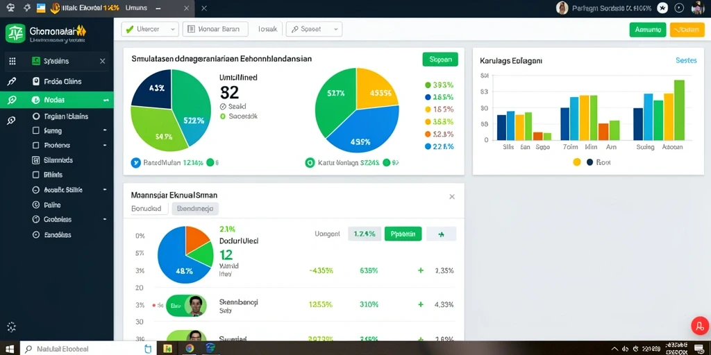Image resolution: width=711 pixels, height=355 pixels.
Task: Click the 1,24% pill beside Uongent
Action: (365, 234)
